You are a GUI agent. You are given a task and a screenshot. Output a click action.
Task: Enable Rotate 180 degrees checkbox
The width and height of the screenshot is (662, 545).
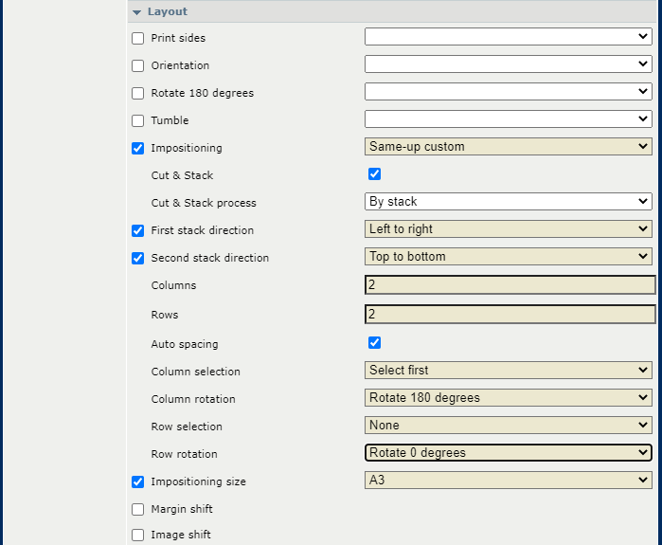[x=138, y=94]
